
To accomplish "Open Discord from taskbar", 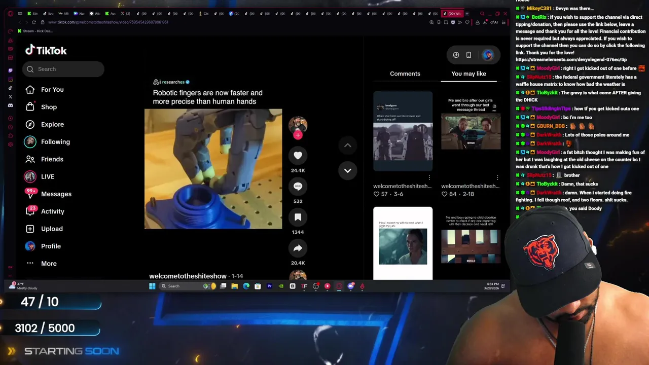I will [x=351, y=286].
